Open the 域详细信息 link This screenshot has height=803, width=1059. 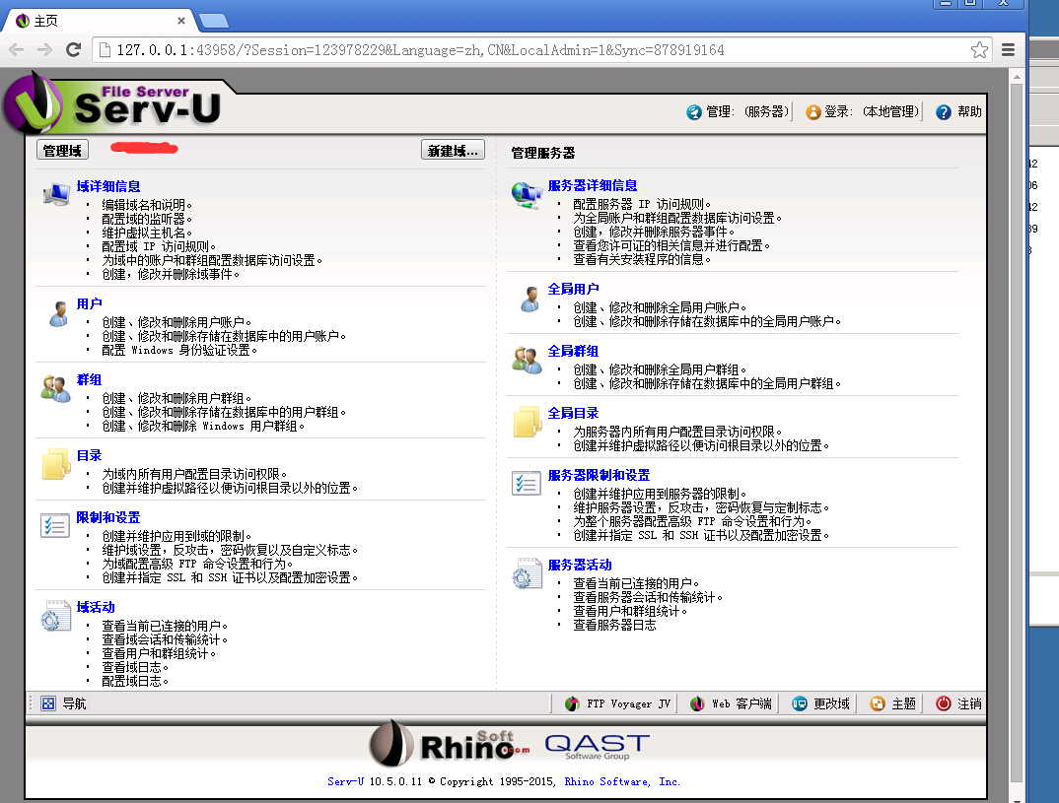coord(108,186)
